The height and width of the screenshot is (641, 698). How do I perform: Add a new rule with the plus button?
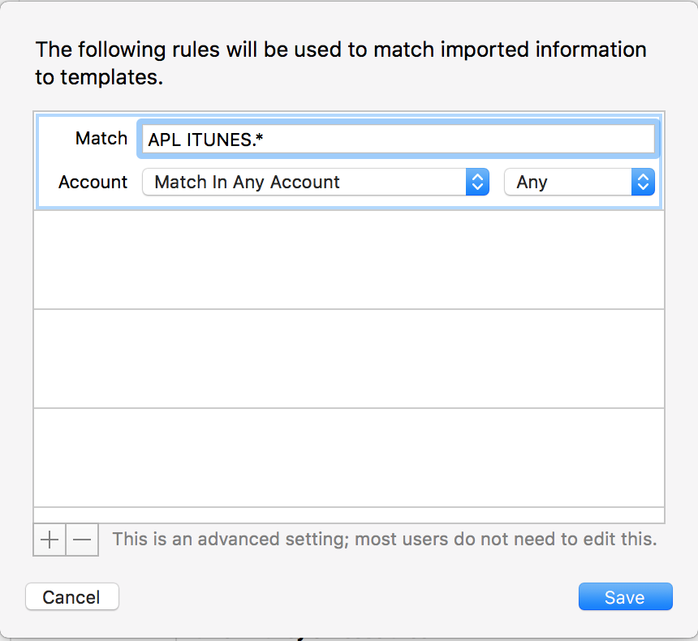tap(50, 540)
